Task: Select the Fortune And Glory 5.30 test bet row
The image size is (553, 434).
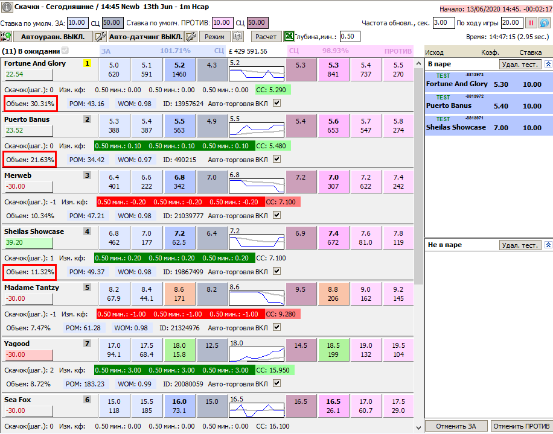Action: coord(489,81)
